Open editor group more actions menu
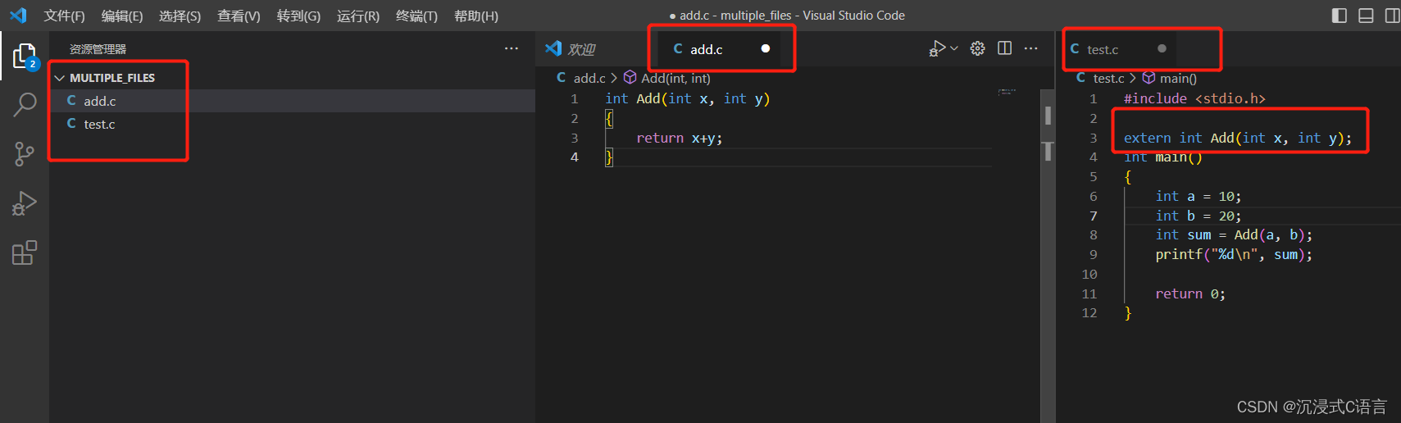Viewport: 1401px width, 423px height. tap(1030, 48)
